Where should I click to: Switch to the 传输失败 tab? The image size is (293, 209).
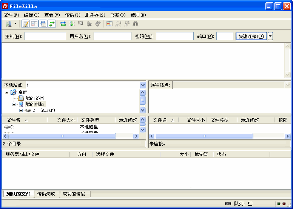[46, 194]
